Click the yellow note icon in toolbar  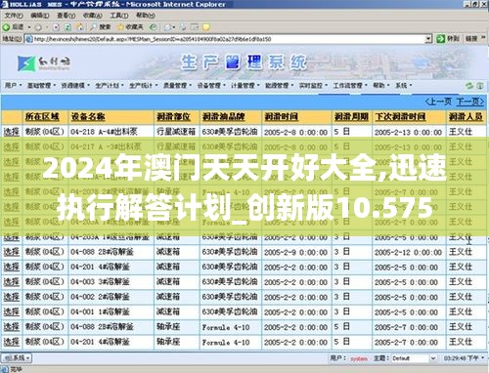206,27
